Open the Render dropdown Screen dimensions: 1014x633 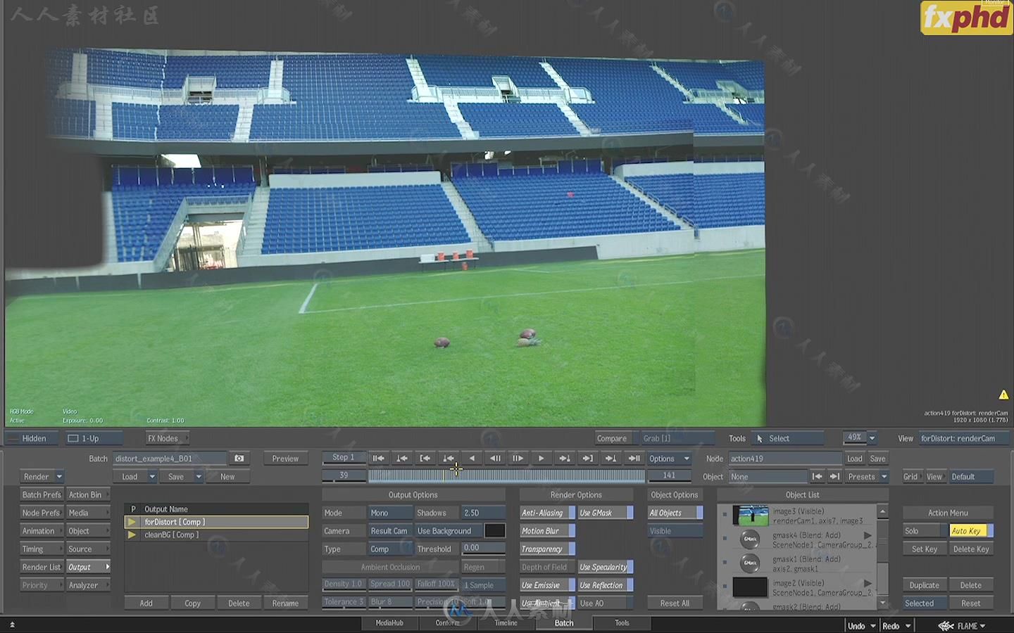pyautogui.click(x=42, y=477)
